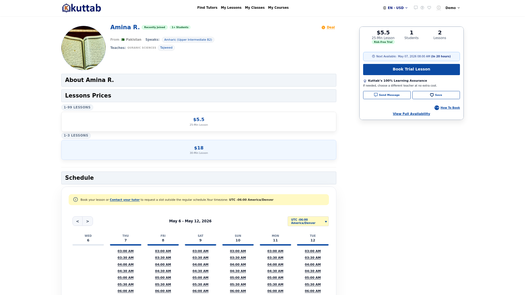Click the Learning Assurance shield icon

click(x=365, y=81)
